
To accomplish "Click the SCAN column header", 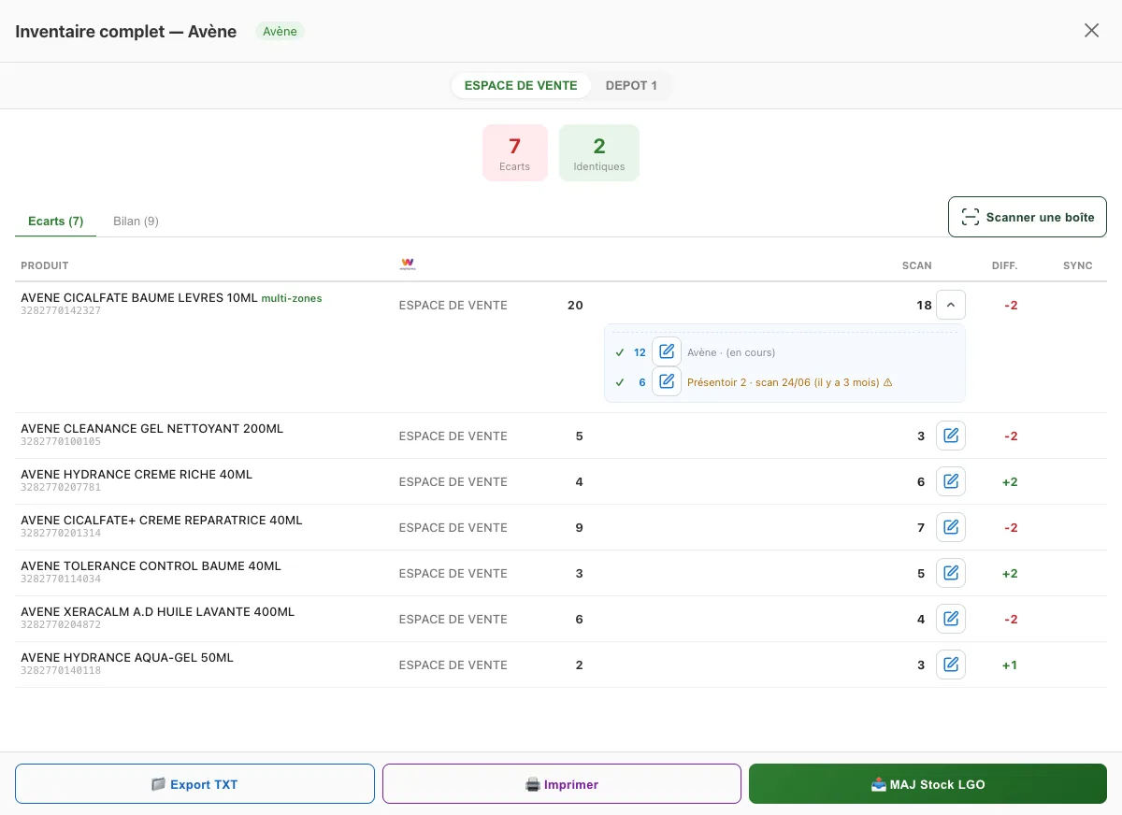I will tap(917, 265).
